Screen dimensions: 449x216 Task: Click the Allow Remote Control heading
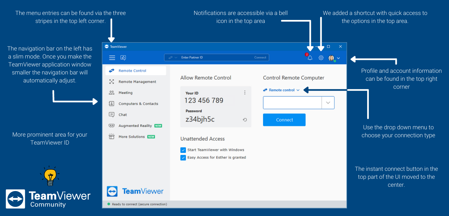coord(206,78)
